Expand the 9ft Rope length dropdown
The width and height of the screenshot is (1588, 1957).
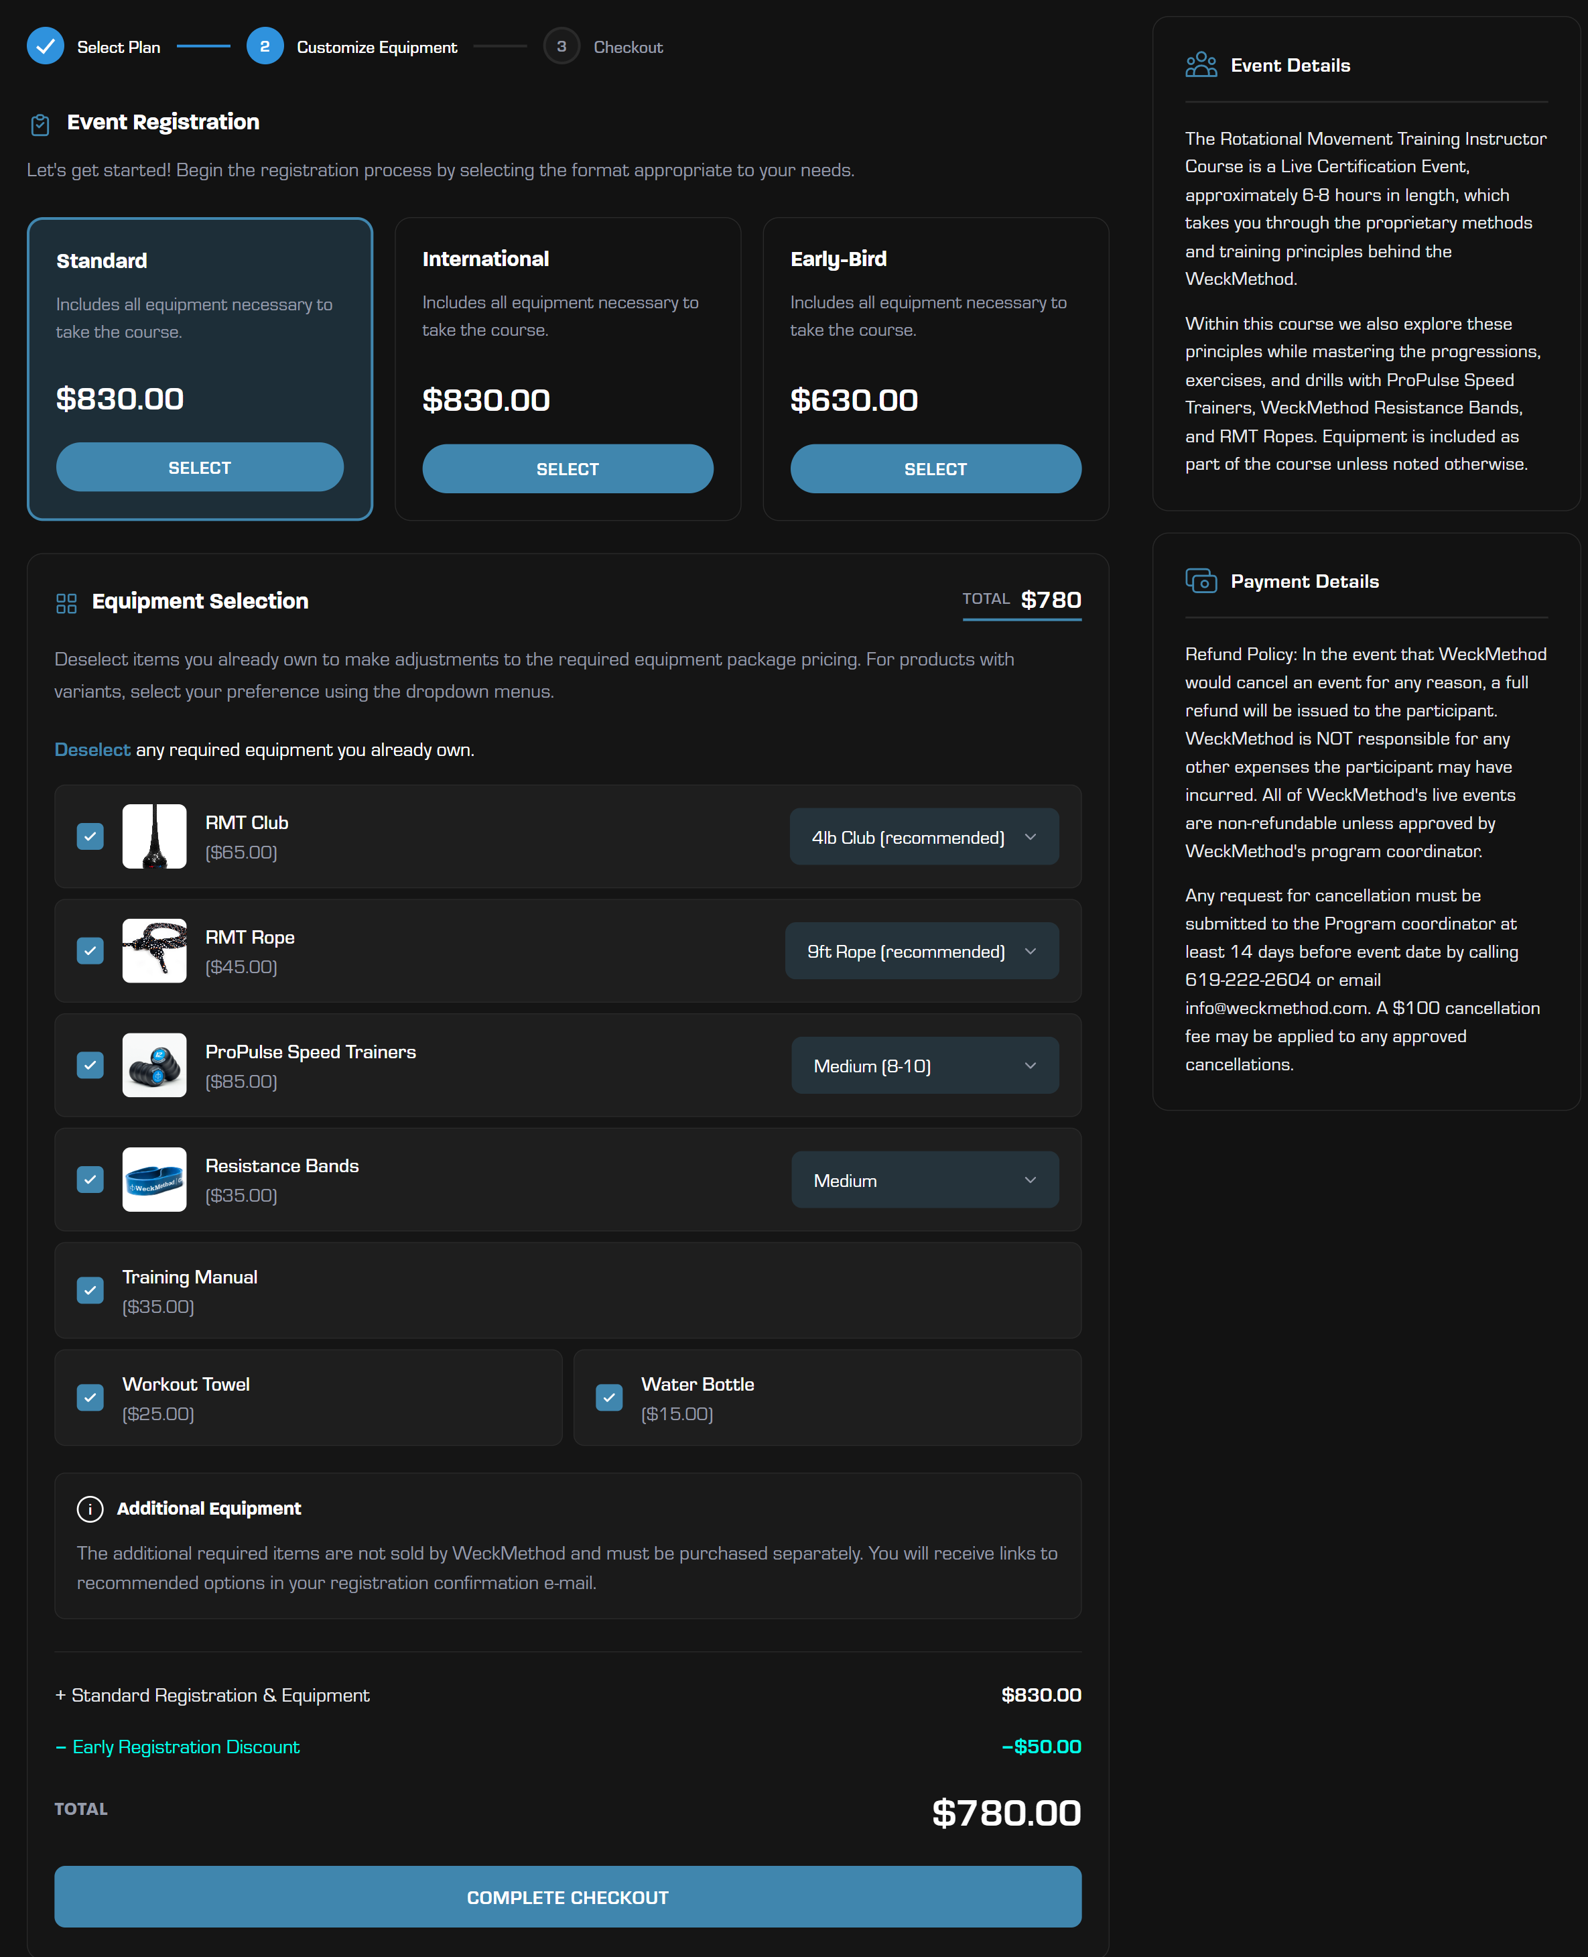(x=921, y=952)
